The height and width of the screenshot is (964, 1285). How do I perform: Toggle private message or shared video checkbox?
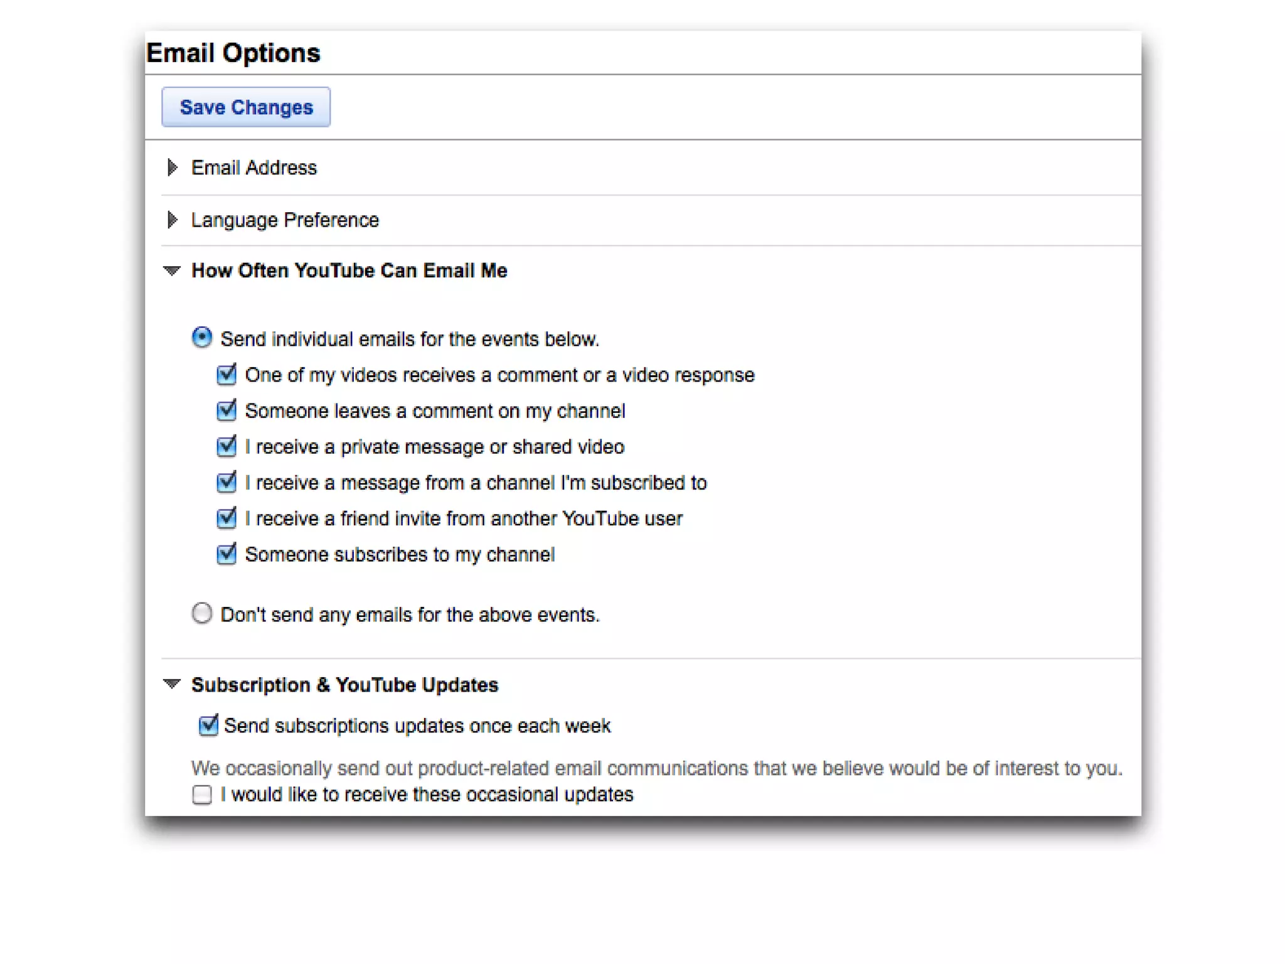[227, 446]
